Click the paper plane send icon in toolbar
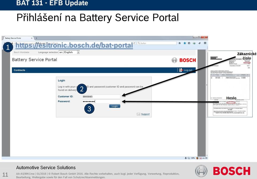Viewport: 257px width, 179px height. [x=199, y=43]
